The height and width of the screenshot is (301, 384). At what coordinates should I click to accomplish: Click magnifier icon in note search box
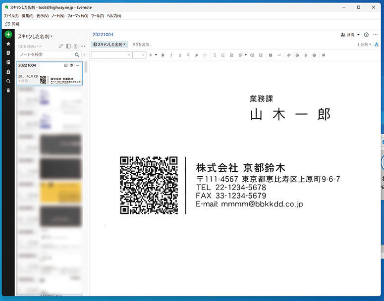(77, 54)
